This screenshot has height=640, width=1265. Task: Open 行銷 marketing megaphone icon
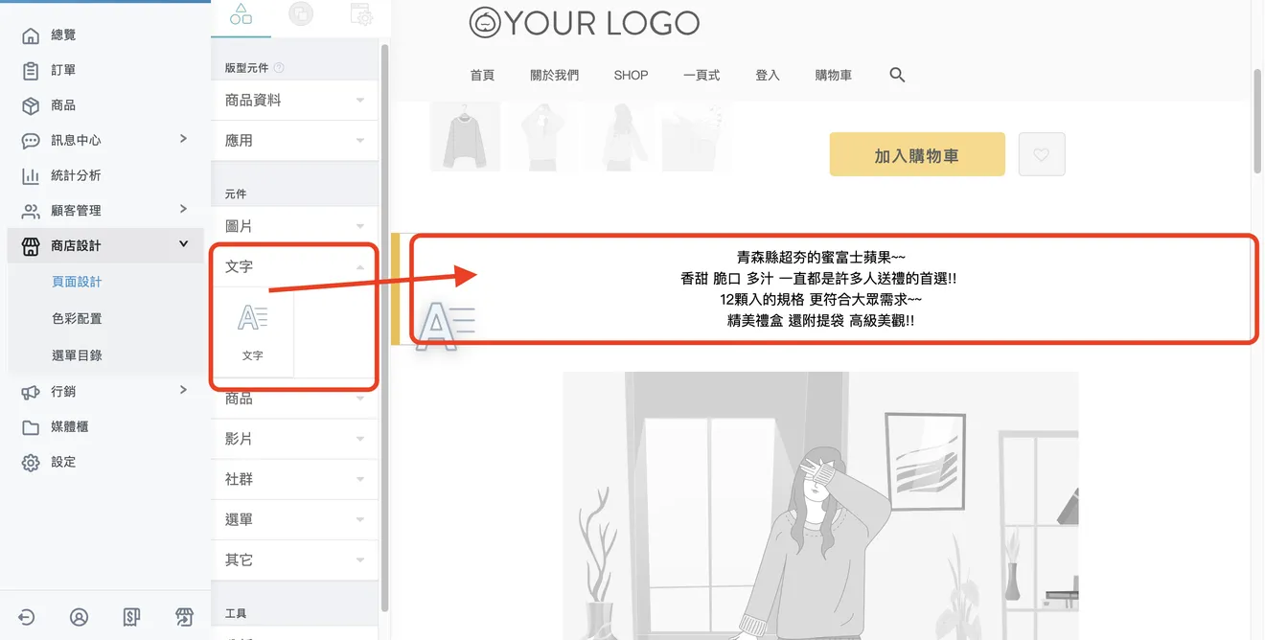click(x=31, y=392)
